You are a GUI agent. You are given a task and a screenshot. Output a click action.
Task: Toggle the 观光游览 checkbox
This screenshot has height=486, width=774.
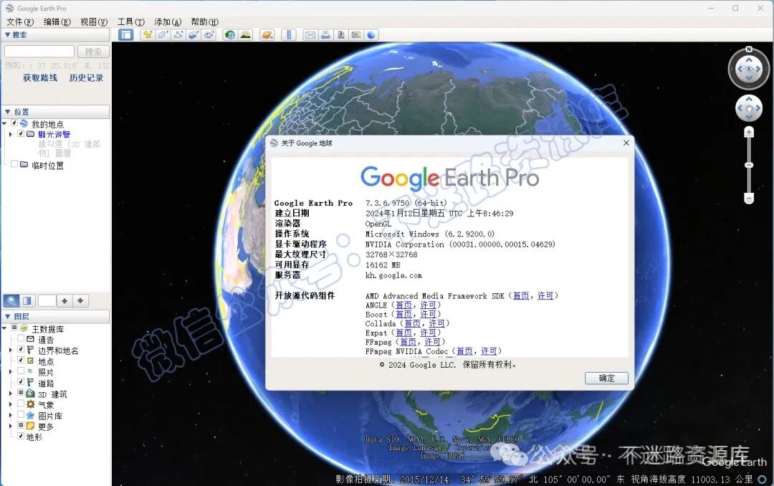pos(21,133)
